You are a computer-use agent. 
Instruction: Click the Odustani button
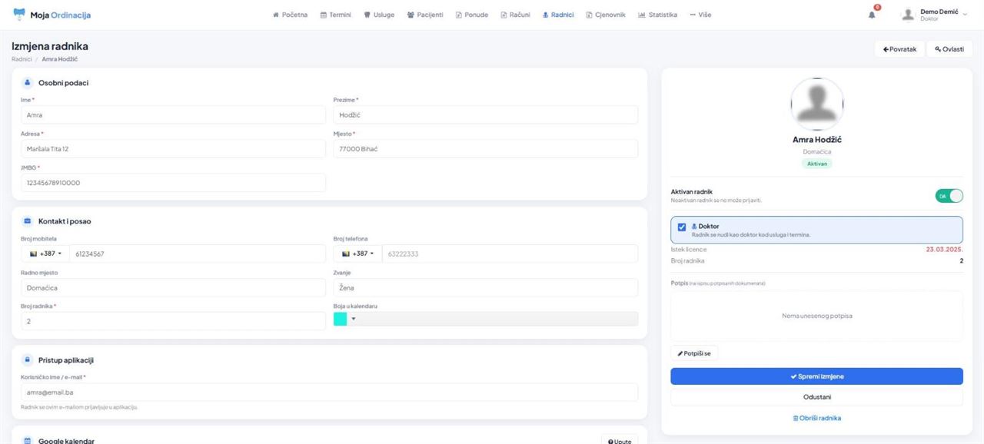(816, 397)
